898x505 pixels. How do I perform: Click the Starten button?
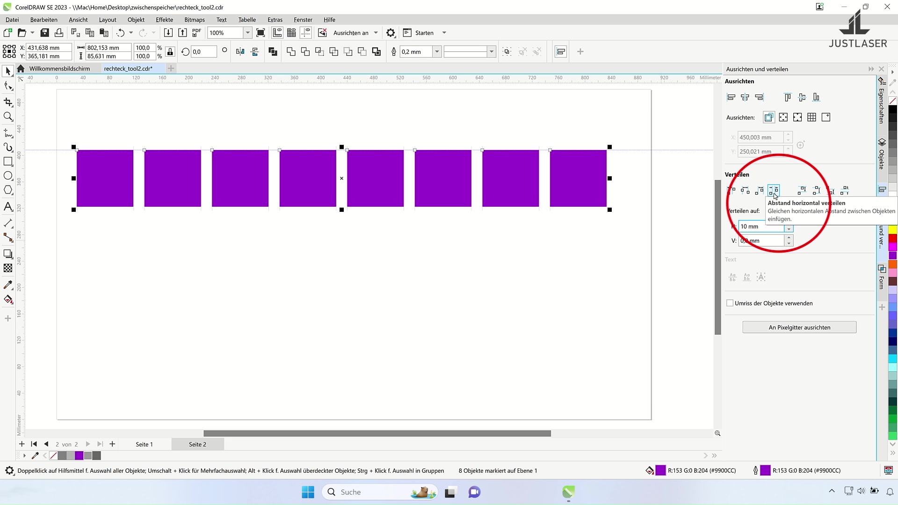pyautogui.click(x=424, y=33)
